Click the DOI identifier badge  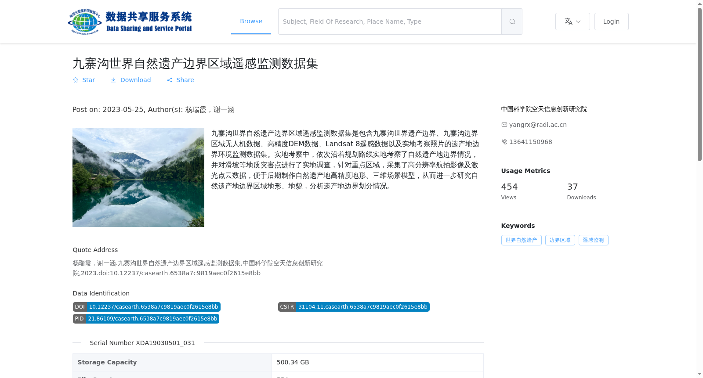tap(147, 307)
